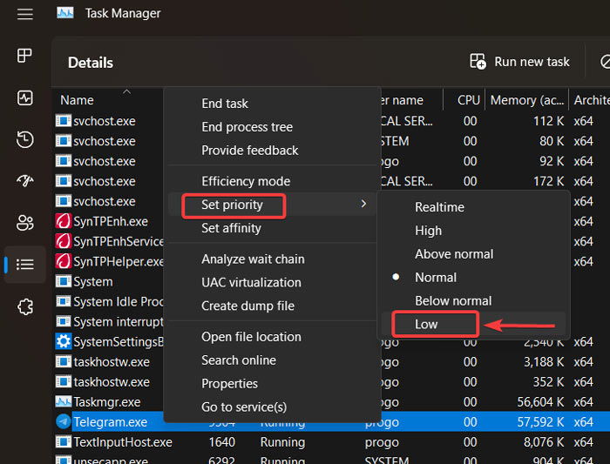Select Normal priority radio option
Viewport: 610px width, 464px height.
(436, 278)
